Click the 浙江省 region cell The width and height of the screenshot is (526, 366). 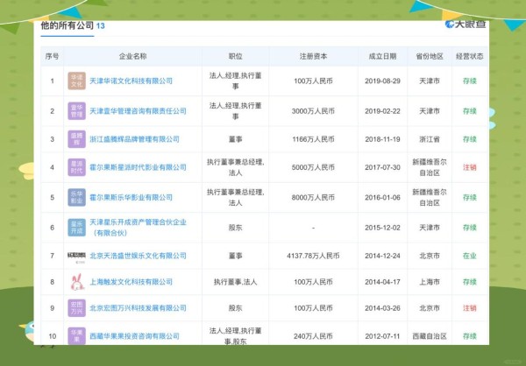point(430,139)
